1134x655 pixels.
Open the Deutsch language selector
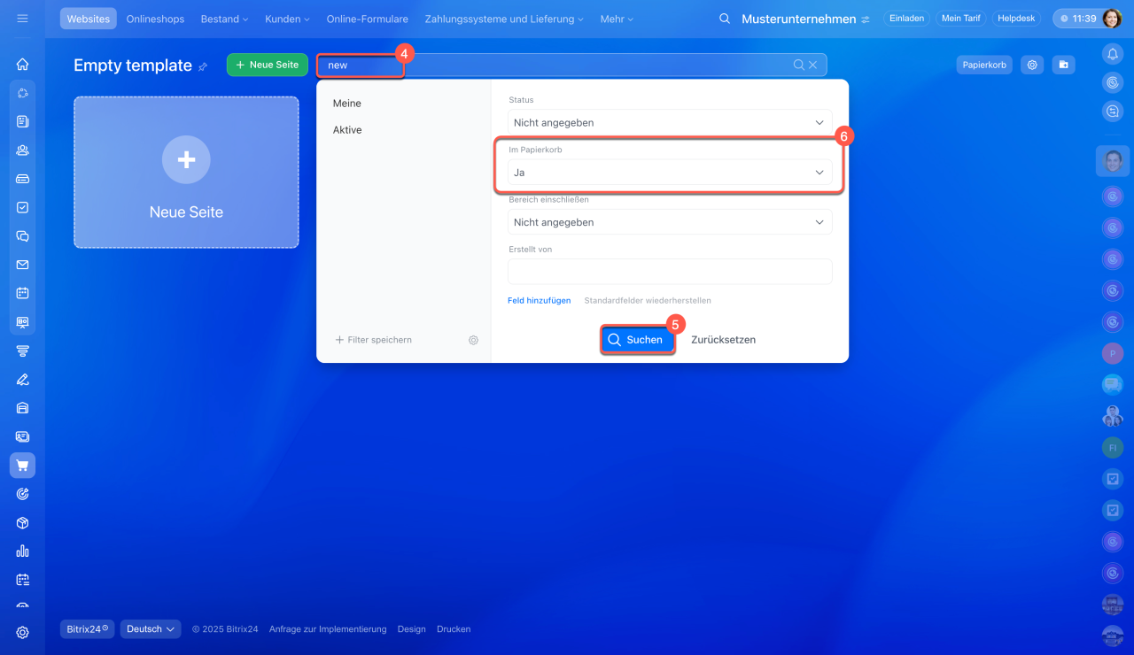(151, 629)
